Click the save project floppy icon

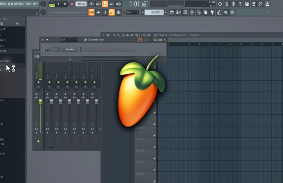(x=247, y=4)
